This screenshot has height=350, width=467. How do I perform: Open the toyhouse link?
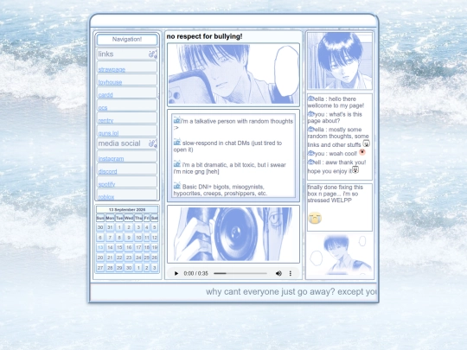point(110,82)
